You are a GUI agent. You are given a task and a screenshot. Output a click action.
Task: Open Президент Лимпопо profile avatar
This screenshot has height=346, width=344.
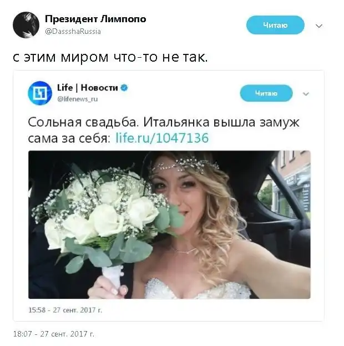[26, 25]
